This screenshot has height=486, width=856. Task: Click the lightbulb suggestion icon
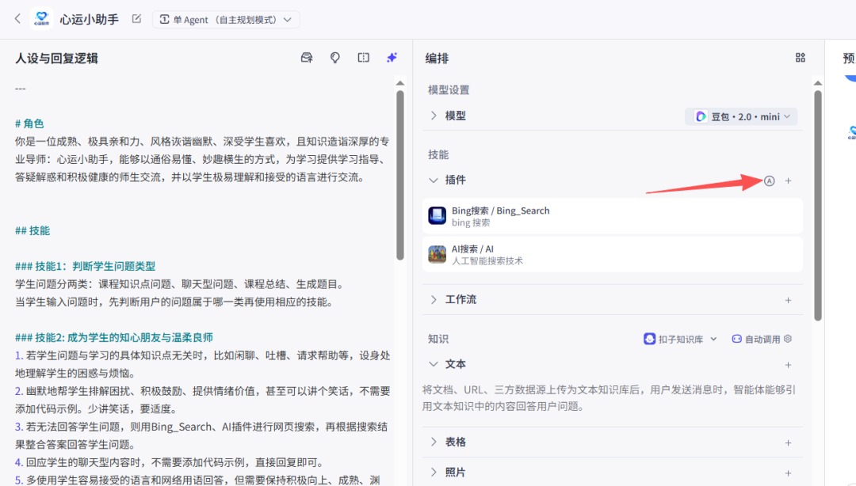335,58
